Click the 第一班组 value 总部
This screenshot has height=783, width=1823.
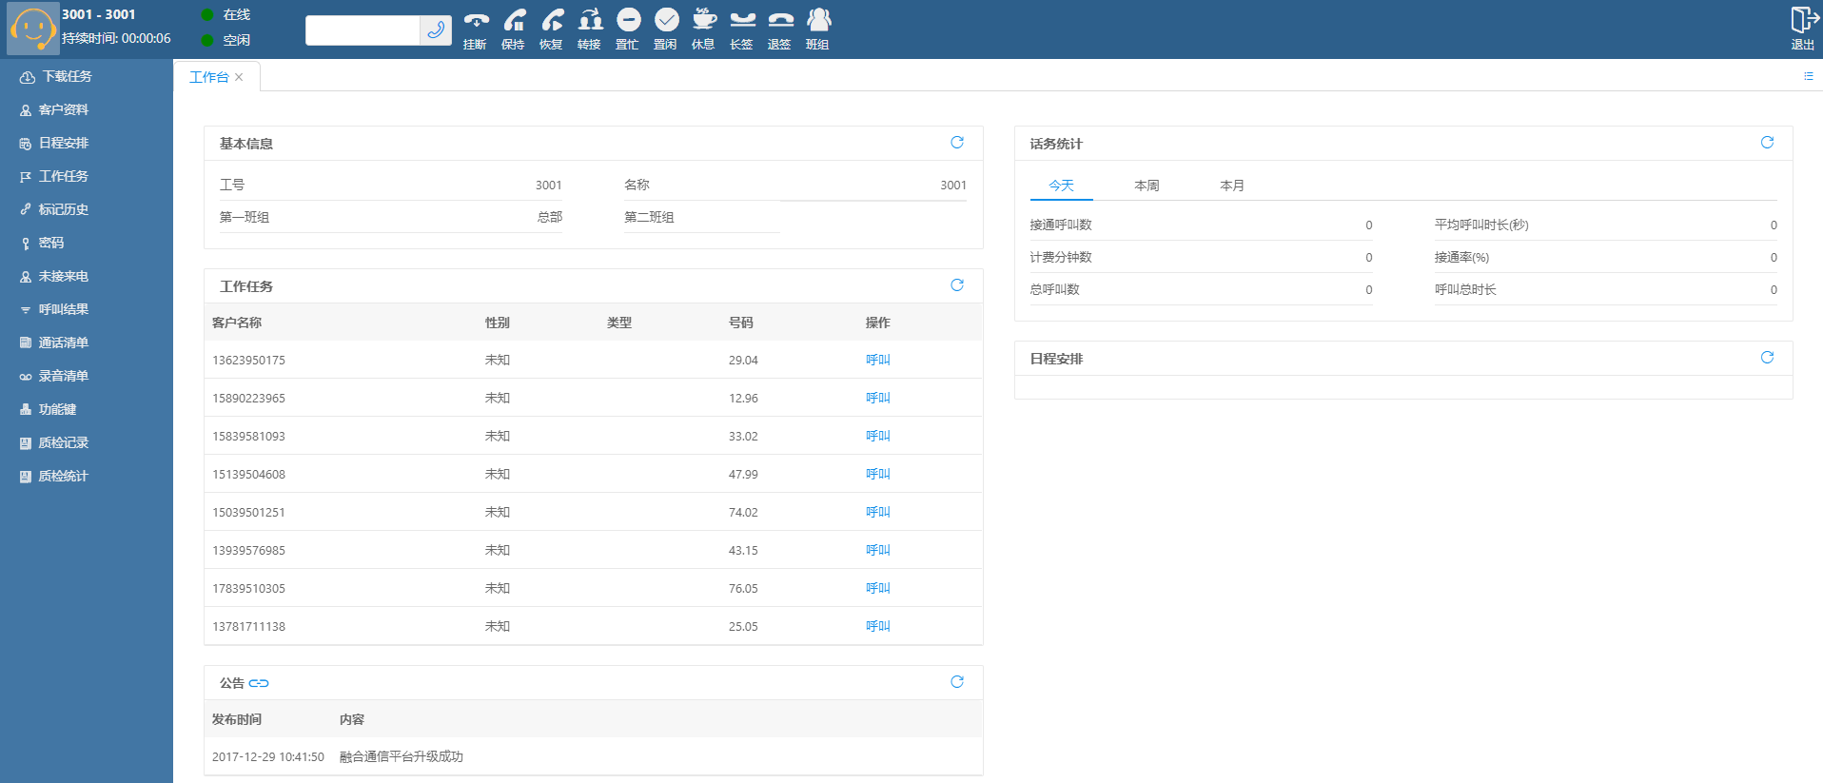550,217
